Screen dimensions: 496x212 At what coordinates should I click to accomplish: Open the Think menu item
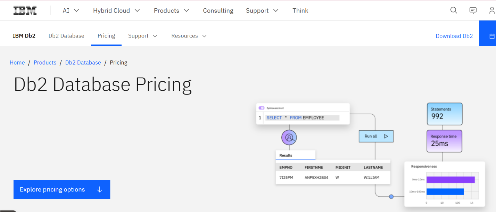click(x=300, y=10)
